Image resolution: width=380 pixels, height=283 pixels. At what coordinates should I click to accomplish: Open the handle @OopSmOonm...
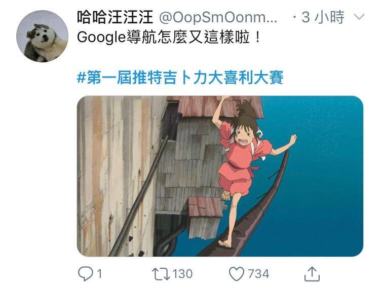click(218, 17)
